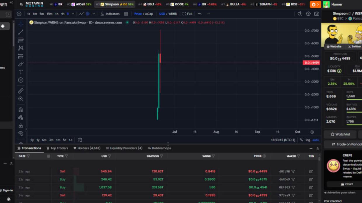The height and width of the screenshot is (203, 362).
Task: Open the emoji icons tool
Action: (21, 80)
